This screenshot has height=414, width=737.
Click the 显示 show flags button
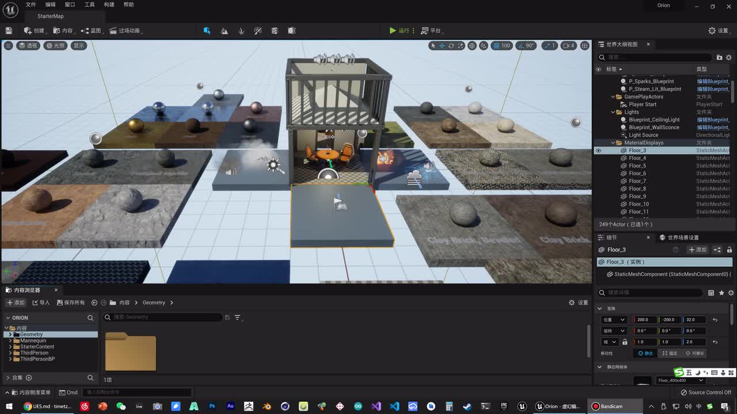point(79,45)
